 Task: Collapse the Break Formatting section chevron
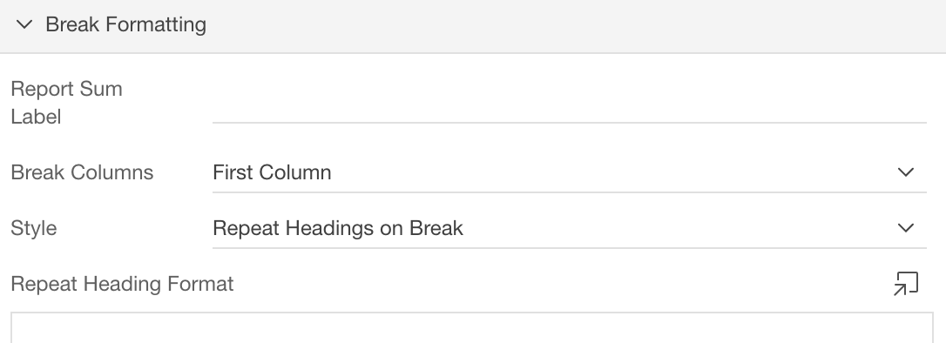[x=24, y=24]
